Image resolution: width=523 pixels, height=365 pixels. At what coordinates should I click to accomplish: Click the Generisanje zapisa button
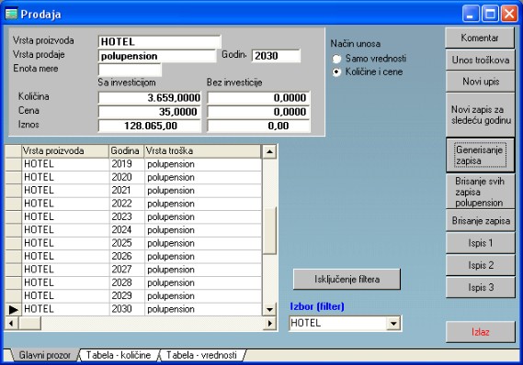coord(481,155)
